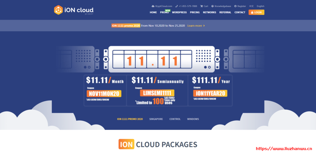Click the iON11YEAR20 coupon code
Viewport: 316px width, 155px height.
[x=210, y=93]
